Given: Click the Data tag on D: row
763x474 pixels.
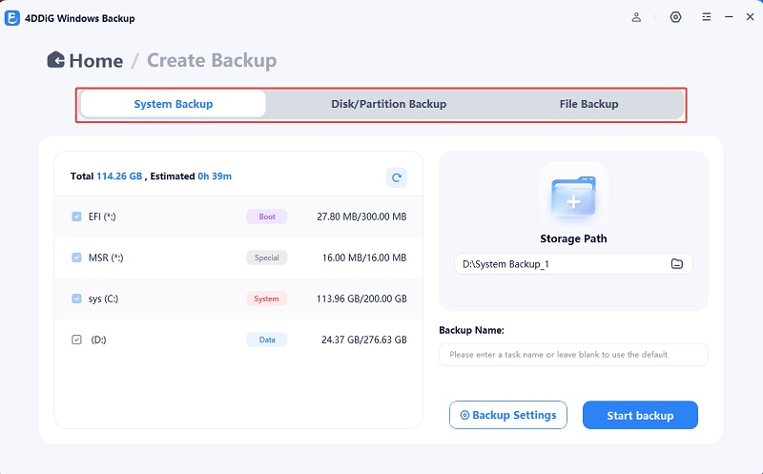Looking at the screenshot, I should click(267, 340).
